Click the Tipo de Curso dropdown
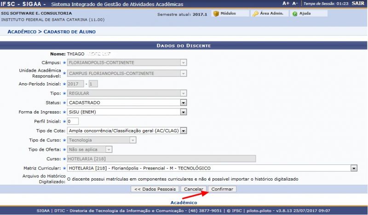The width and height of the screenshot is (368, 215). tap(102, 140)
